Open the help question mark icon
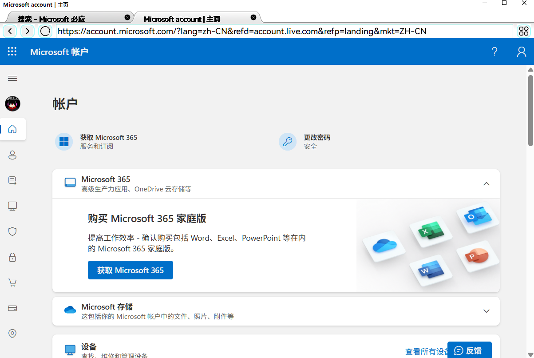This screenshot has height=358, width=534. pyautogui.click(x=494, y=52)
